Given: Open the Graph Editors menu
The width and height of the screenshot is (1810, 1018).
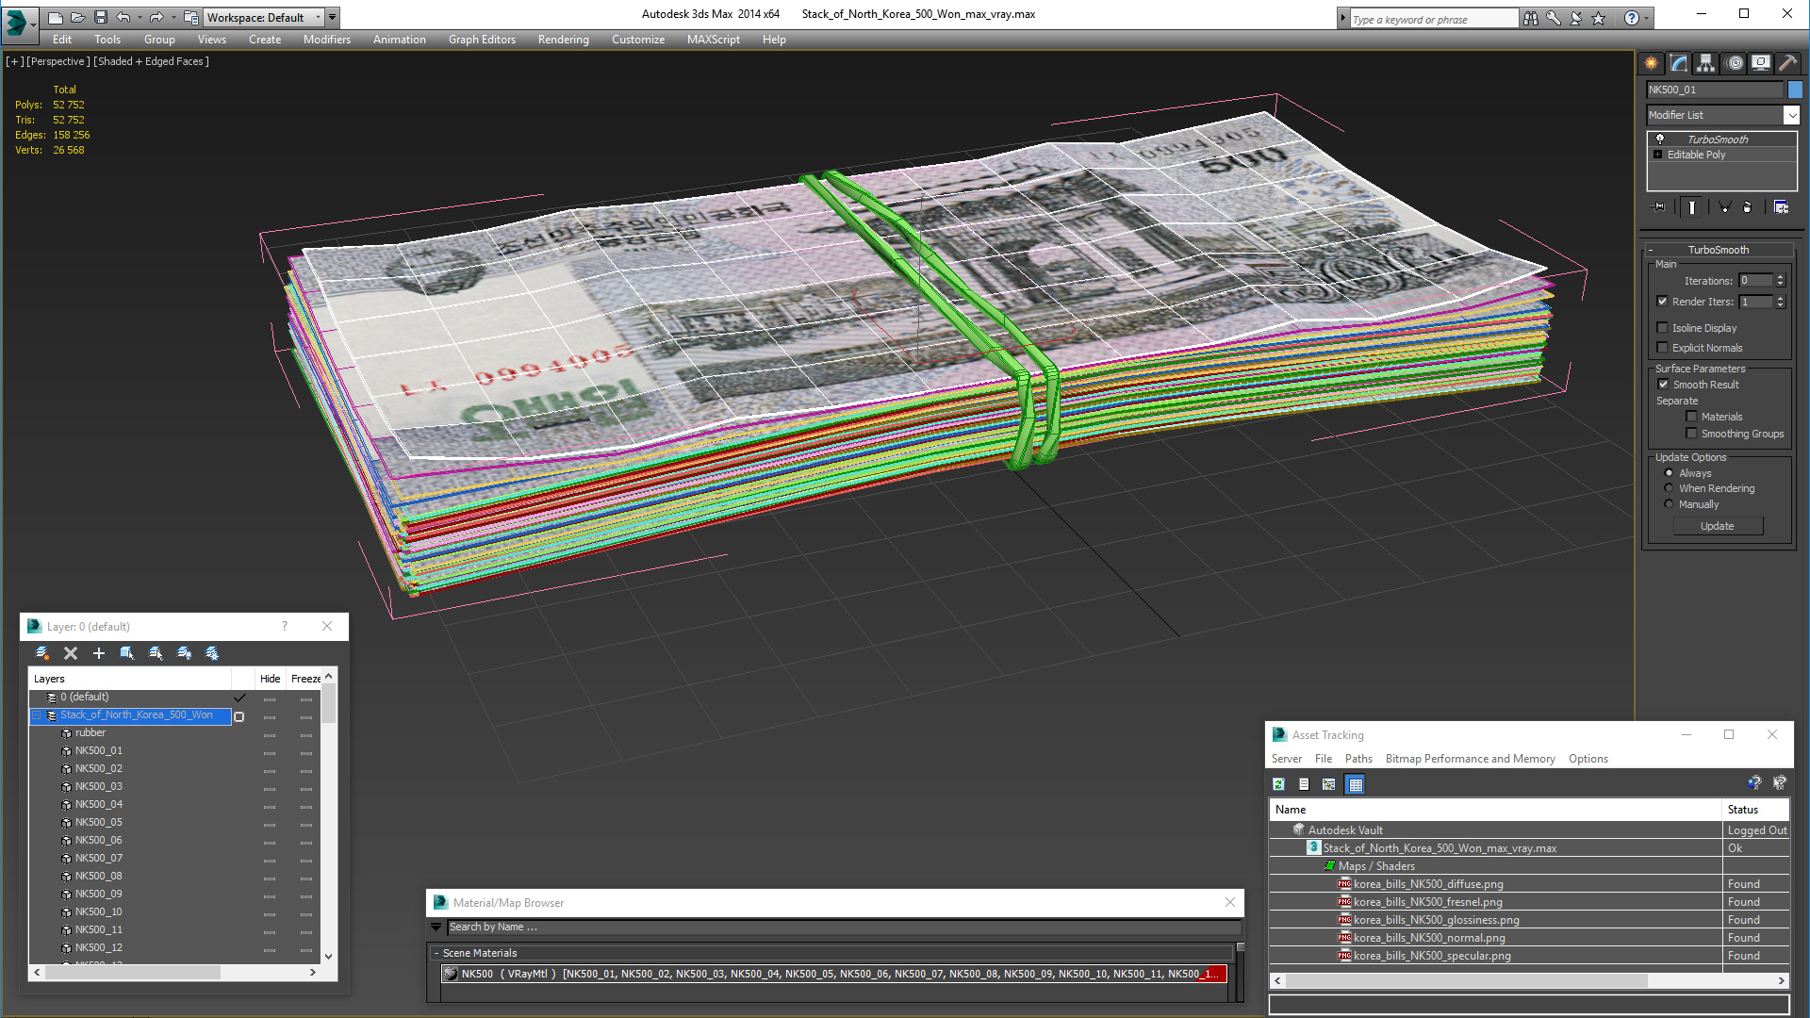Looking at the screenshot, I should pos(482,40).
